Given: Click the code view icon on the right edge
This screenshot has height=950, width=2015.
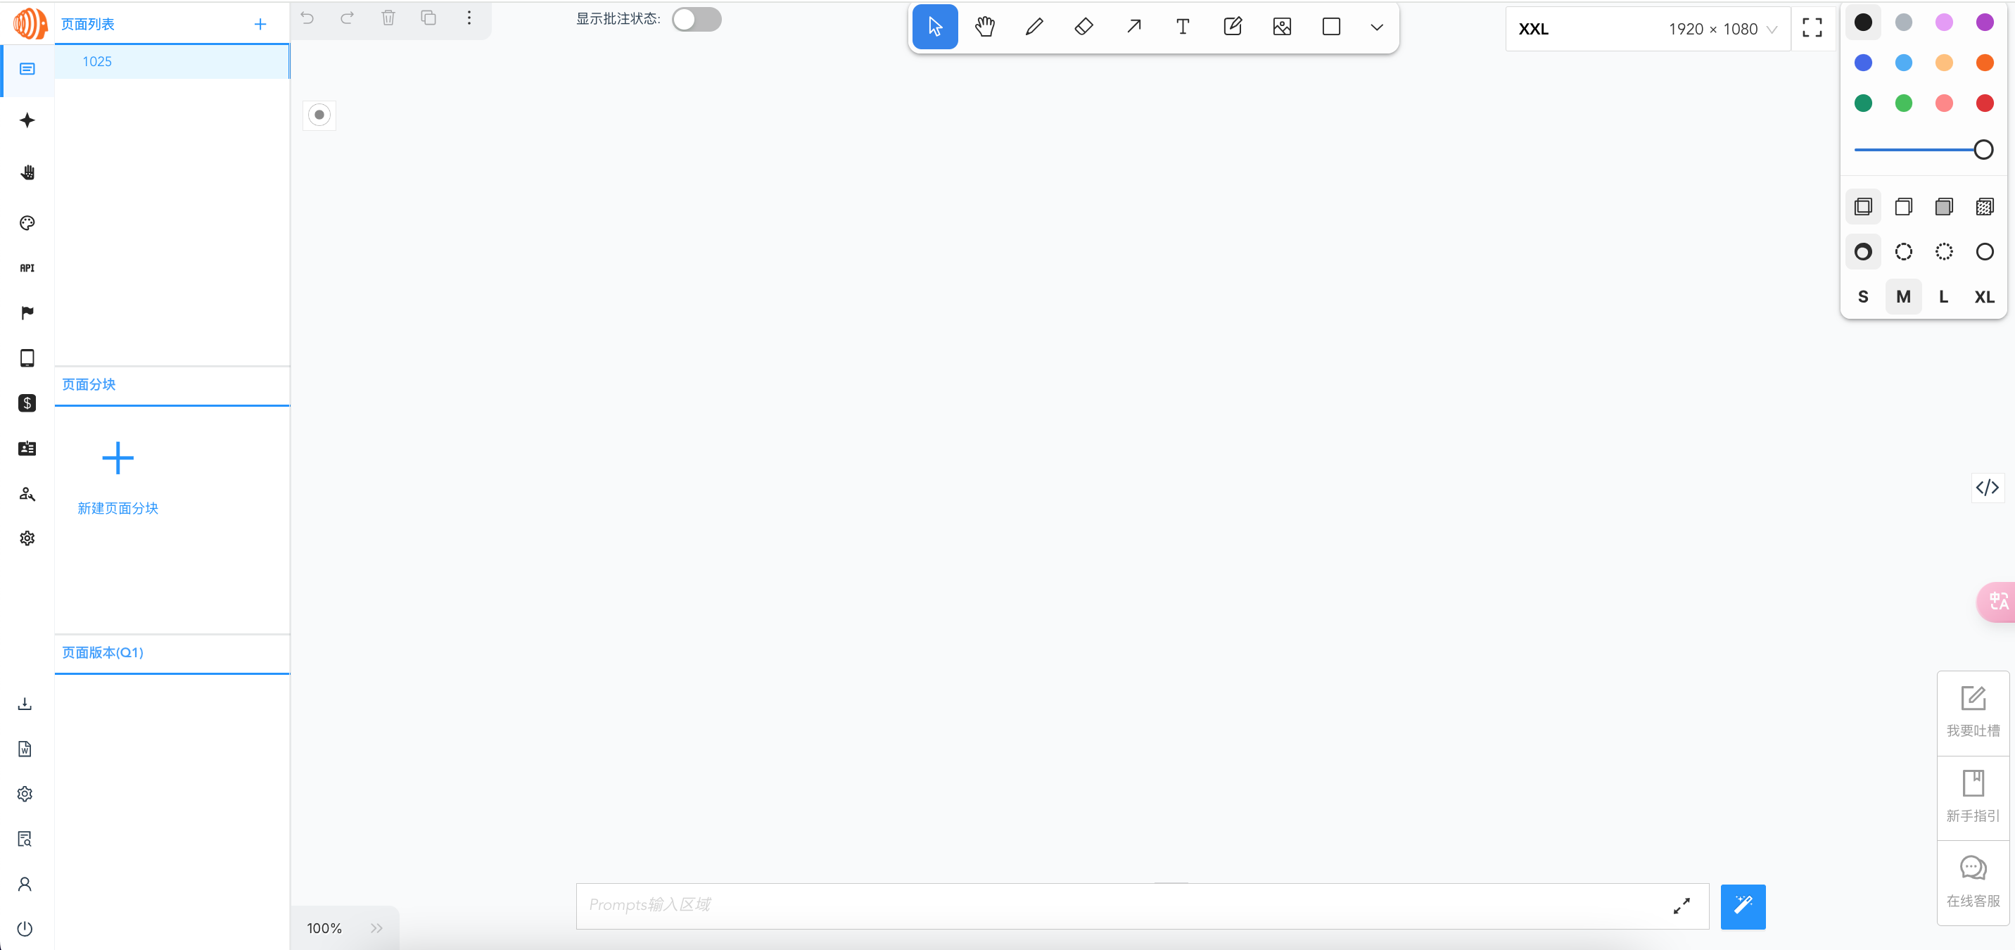Looking at the screenshot, I should pyautogui.click(x=1987, y=488).
